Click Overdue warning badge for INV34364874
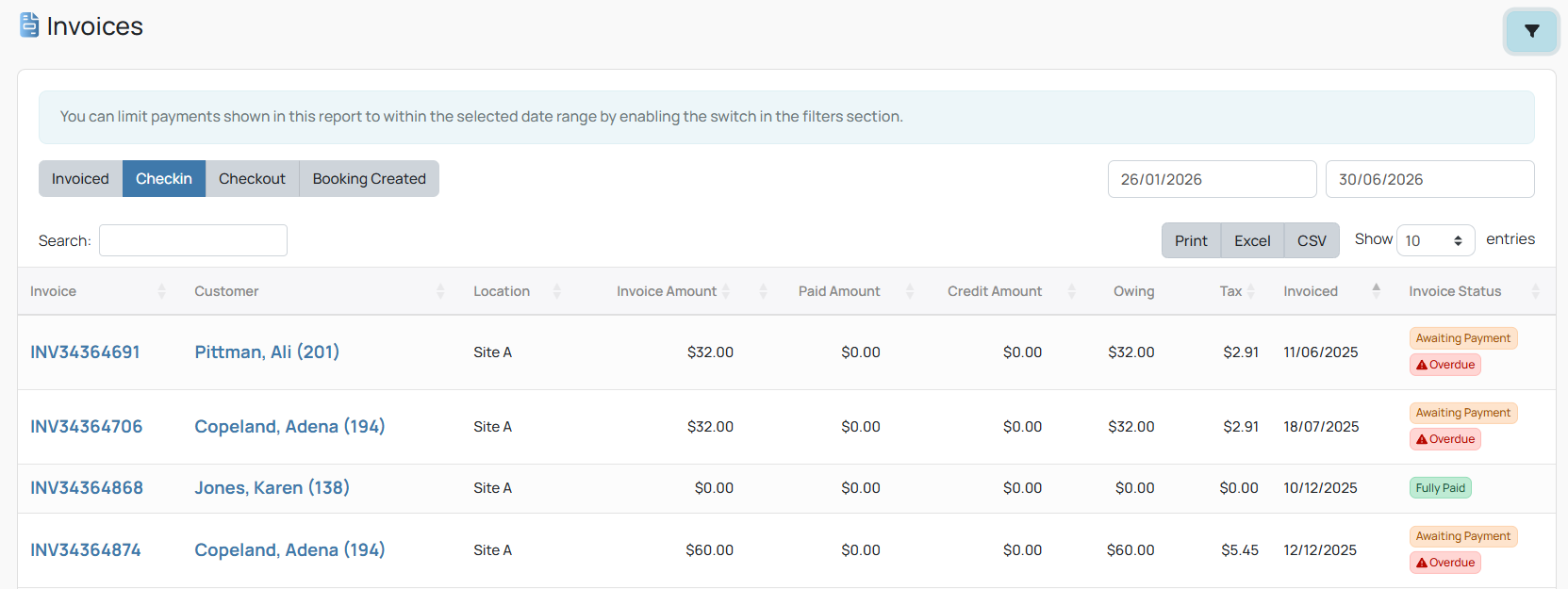1568x589 pixels. 1445,563
